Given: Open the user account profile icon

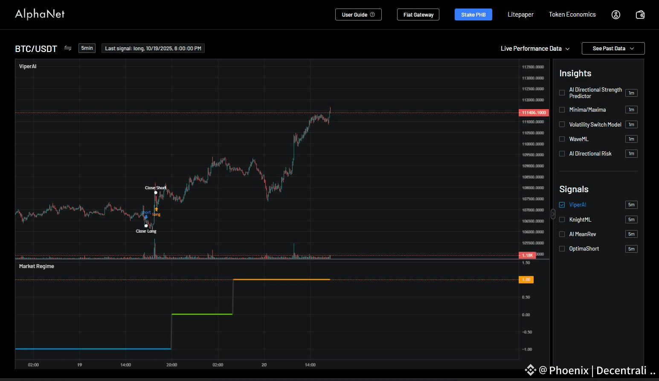Looking at the screenshot, I should pyautogui.click(x=615, y=14).
